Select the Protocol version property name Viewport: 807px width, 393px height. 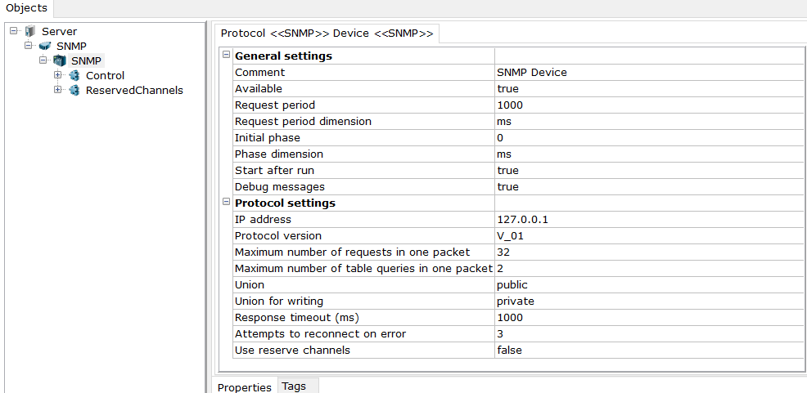tap(278, 236)
